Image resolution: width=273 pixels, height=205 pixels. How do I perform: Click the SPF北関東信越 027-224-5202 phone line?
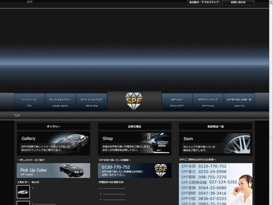pyautogui.click(x=209, y=182)
